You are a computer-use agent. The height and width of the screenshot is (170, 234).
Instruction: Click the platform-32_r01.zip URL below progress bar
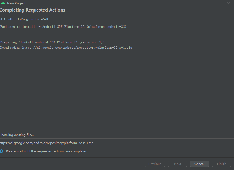(47, 143)
